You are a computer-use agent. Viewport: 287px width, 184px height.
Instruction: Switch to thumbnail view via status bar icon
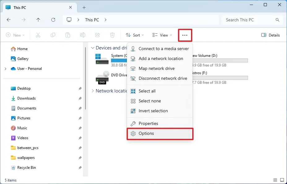point(282,180)
